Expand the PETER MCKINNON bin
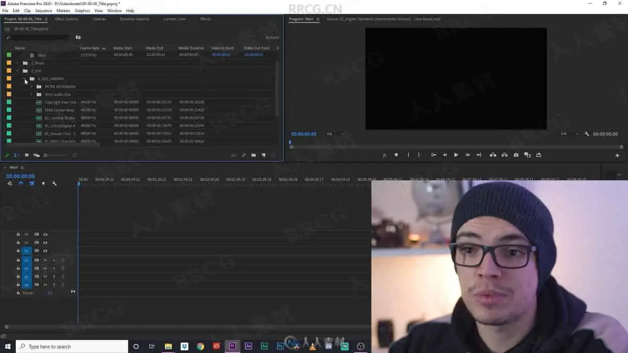The height and width of the screenshot is (353, 628). (x=31, y=86)
